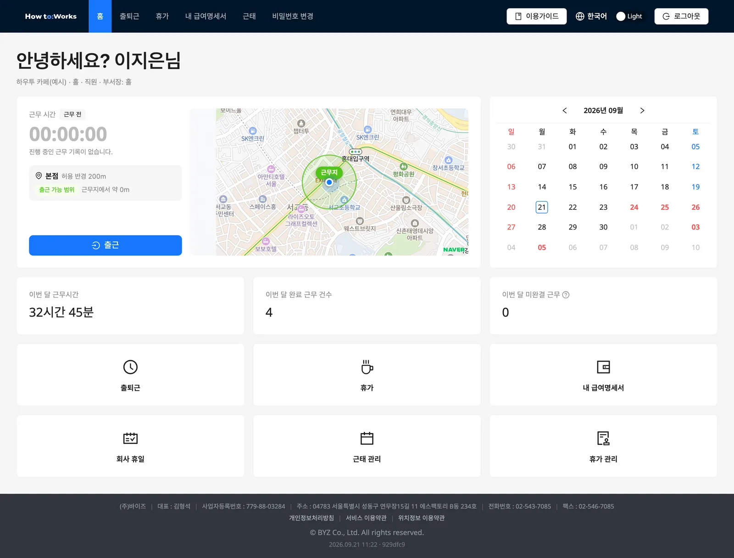Click the 출근 가능 범위 green label

pos(56,190)
